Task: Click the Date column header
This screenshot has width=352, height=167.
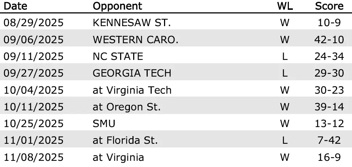Action: click(17, 6)
